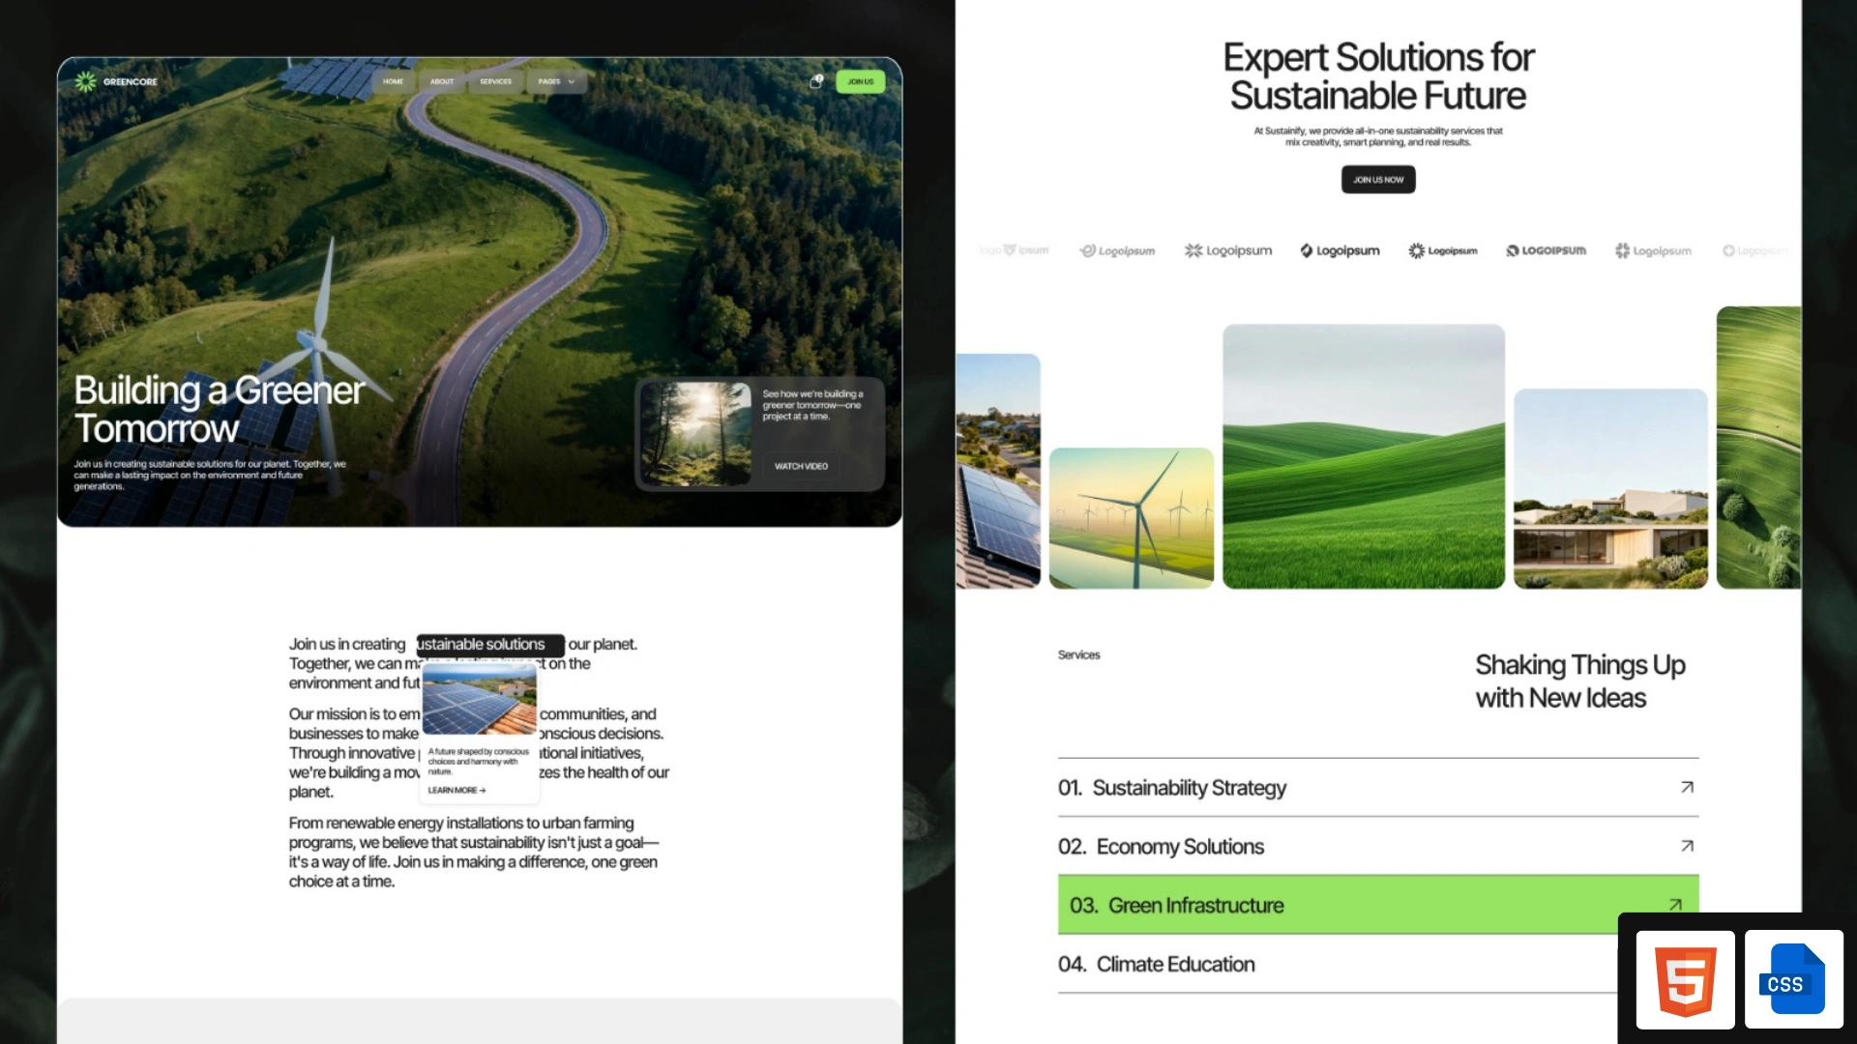Image resolution: width=1857 pixels, height=1044 pixels.
Task: Open ABOUT from the navigation bar
Action: point(442,81)
